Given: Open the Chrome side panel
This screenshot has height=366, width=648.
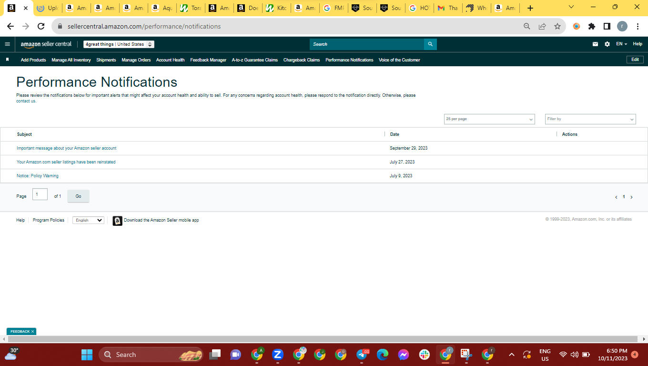Looking at the screenshot, I should (x=607, y=26).
